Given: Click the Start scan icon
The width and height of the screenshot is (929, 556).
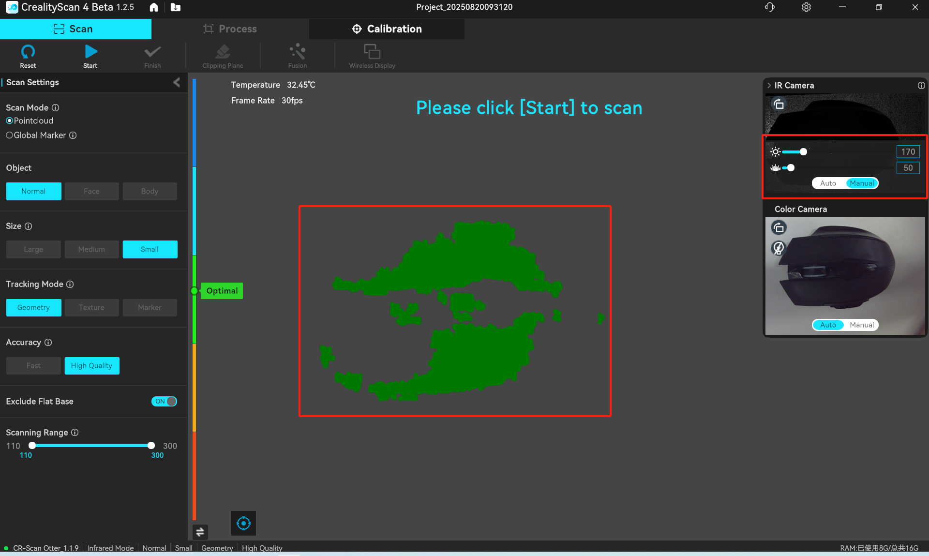Looking at the screenshot, I should point(90,53).
